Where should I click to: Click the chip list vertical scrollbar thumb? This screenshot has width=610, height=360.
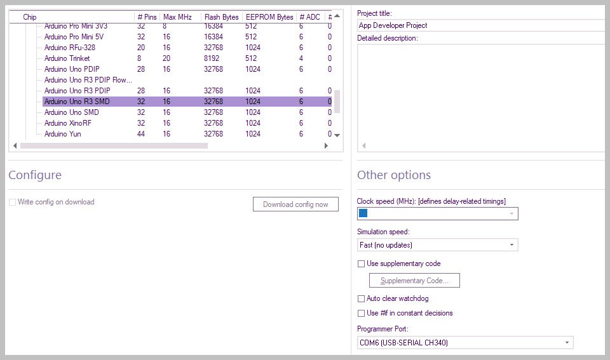[337, 102]
